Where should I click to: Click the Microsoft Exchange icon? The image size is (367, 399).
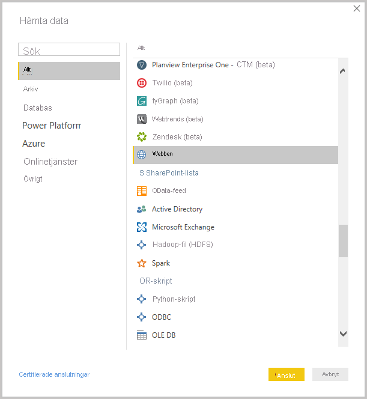point(142,227)
